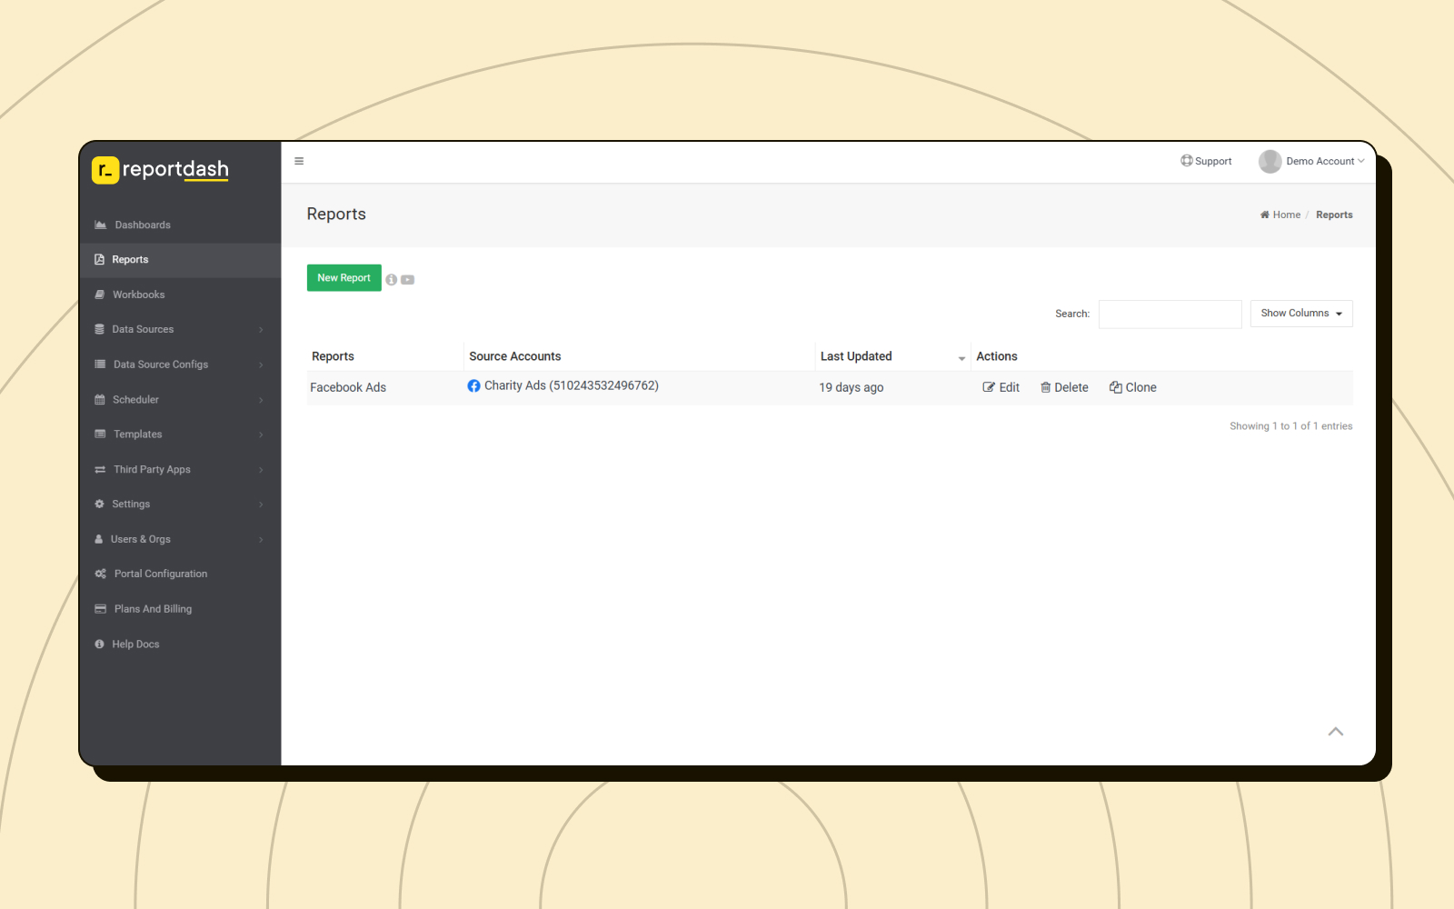Click the Demo Account avatar image

tap(1270, 162)
